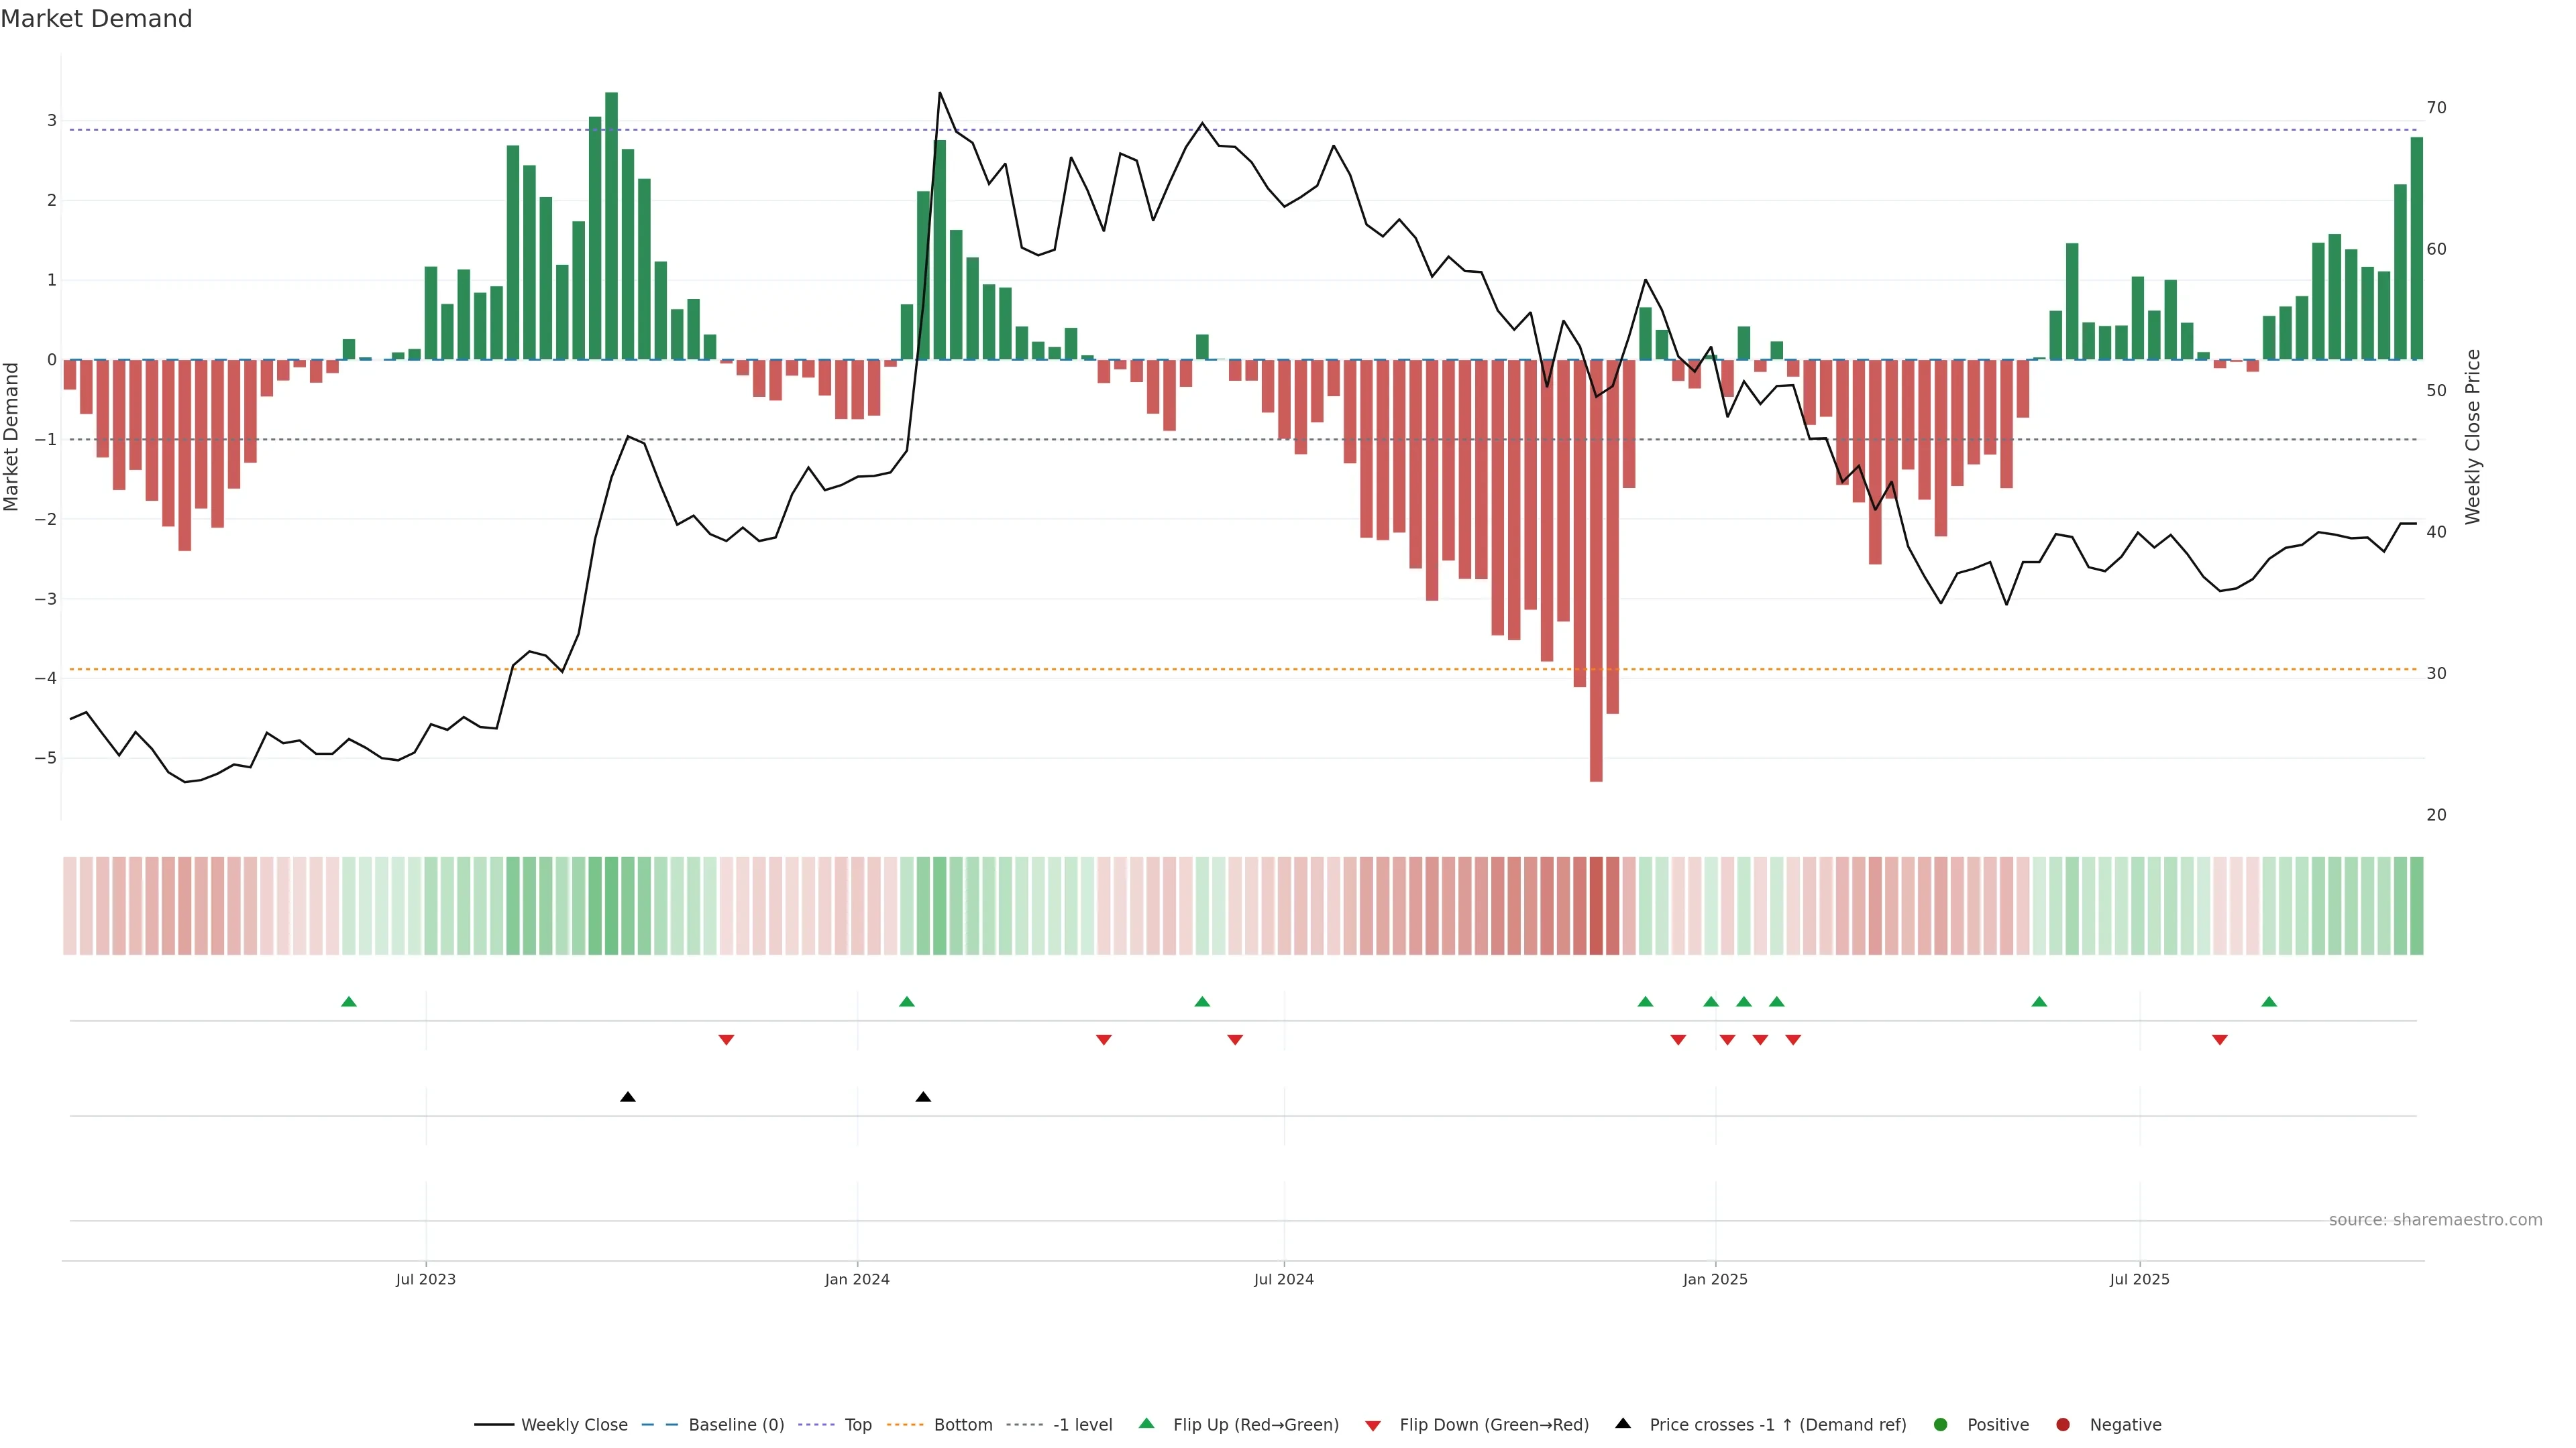Toggle the Bottom orange line legend entry
This screenshot has height=1448, width=2576.
(963, 1424)
